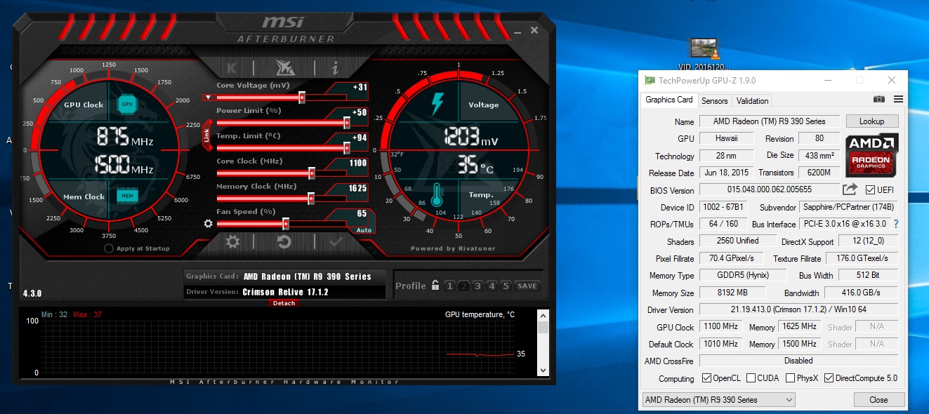929x414 pixels.
Task: Click the BIOS Version field
Action: pos(769,189)
